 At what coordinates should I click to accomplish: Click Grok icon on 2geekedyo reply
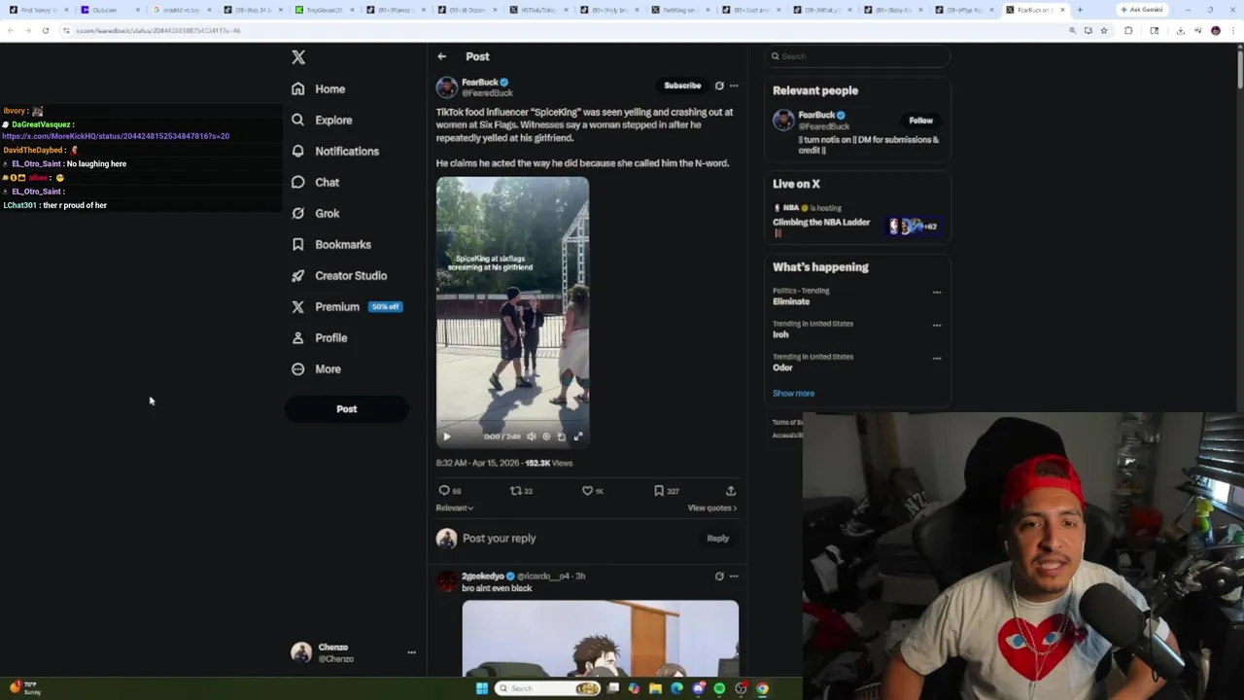[719, 576]
